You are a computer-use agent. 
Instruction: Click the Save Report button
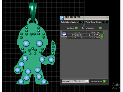[90, 28]
